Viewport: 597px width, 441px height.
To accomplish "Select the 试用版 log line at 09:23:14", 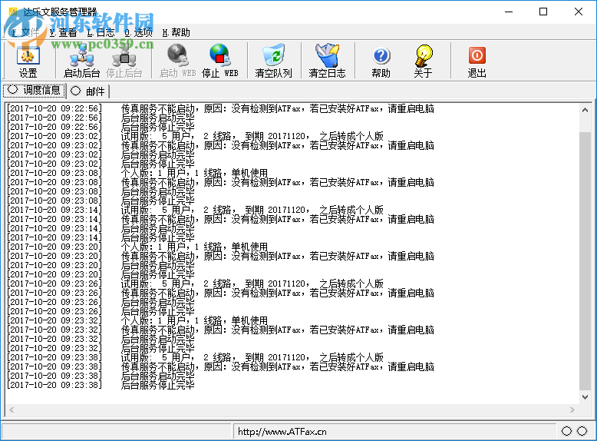I will point(195,210).
